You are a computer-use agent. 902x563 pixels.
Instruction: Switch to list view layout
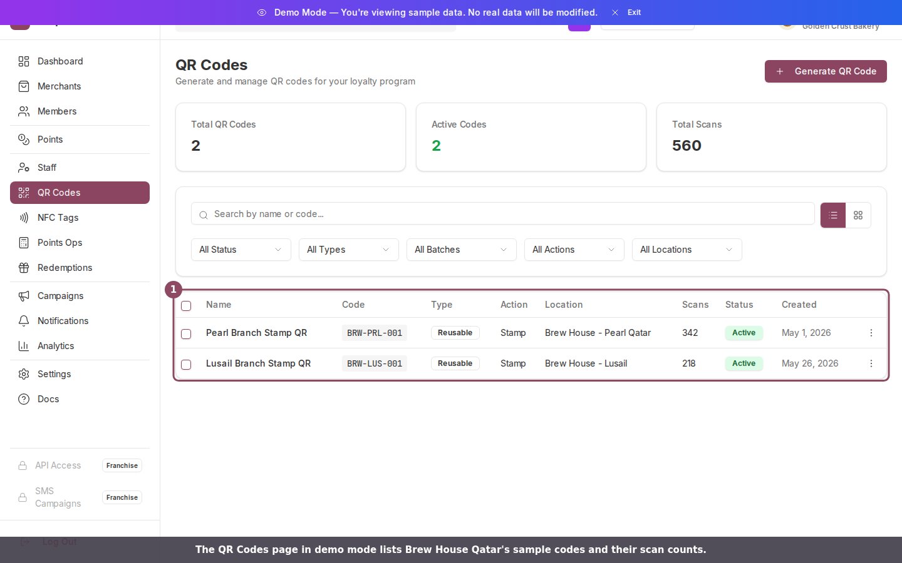tap(833, 215)
